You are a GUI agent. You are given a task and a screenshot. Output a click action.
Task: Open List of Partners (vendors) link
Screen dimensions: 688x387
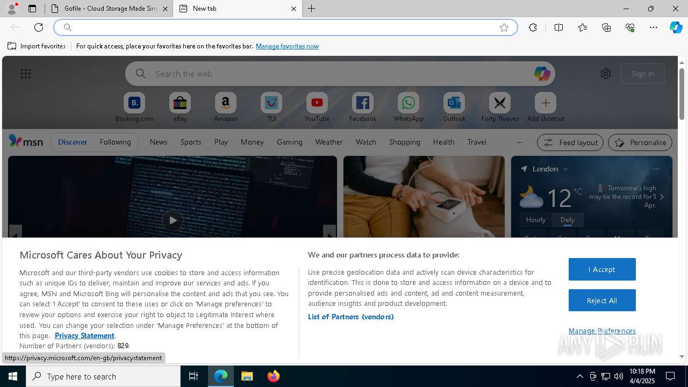(x=351, y=317)
